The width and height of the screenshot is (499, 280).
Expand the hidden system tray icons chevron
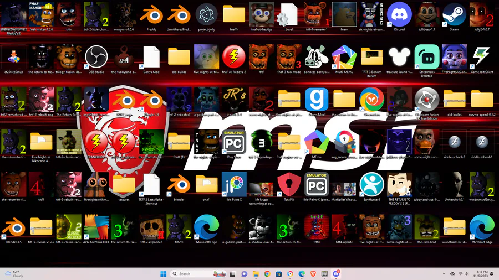coord(444,274)
